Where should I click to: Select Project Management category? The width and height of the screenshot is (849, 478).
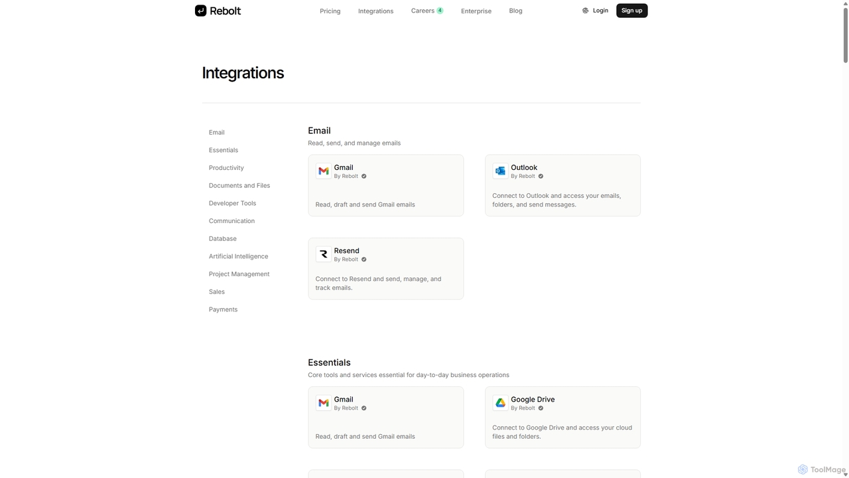(239, 274)
